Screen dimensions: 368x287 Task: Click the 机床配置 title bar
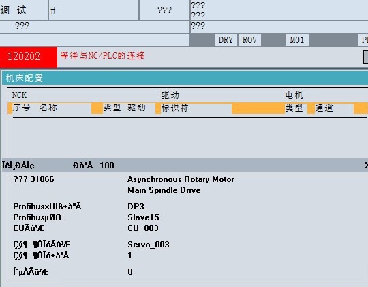click(x=185, y=78)
